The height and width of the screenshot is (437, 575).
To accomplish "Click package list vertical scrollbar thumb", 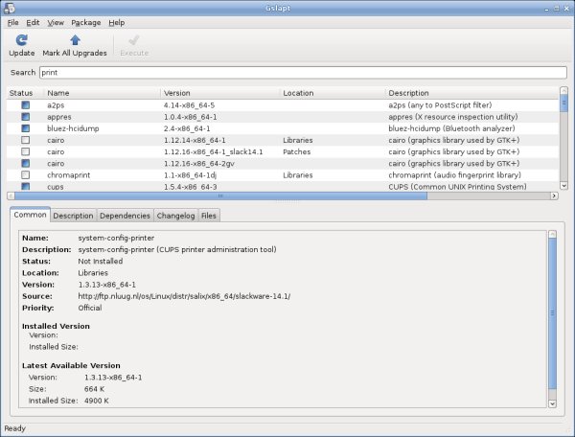I will click(564, 103).
